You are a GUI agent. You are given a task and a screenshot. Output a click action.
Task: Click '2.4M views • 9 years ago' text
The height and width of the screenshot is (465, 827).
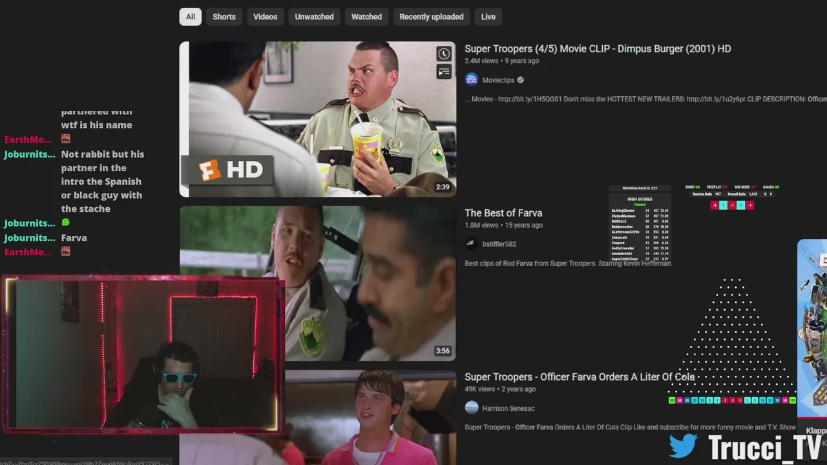coord(501,61)
